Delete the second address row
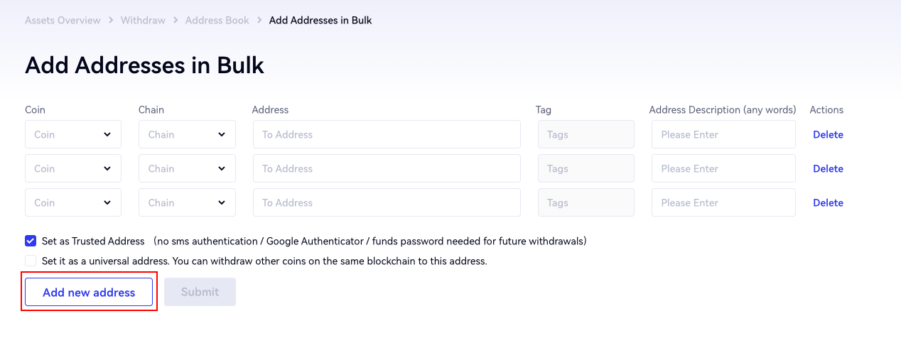This screenshot has width=901, height=348. point(828,168)
